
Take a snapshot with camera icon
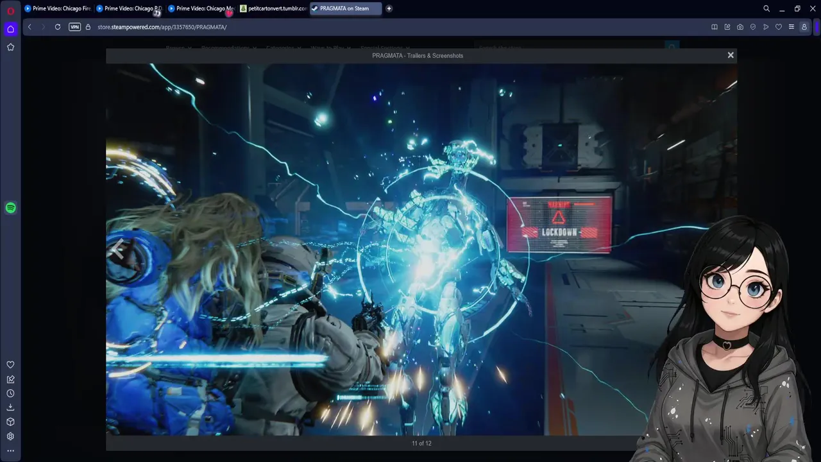740,27
